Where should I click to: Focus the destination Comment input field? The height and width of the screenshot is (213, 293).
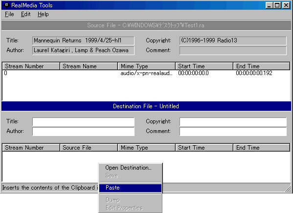click(x=233, y=132)
